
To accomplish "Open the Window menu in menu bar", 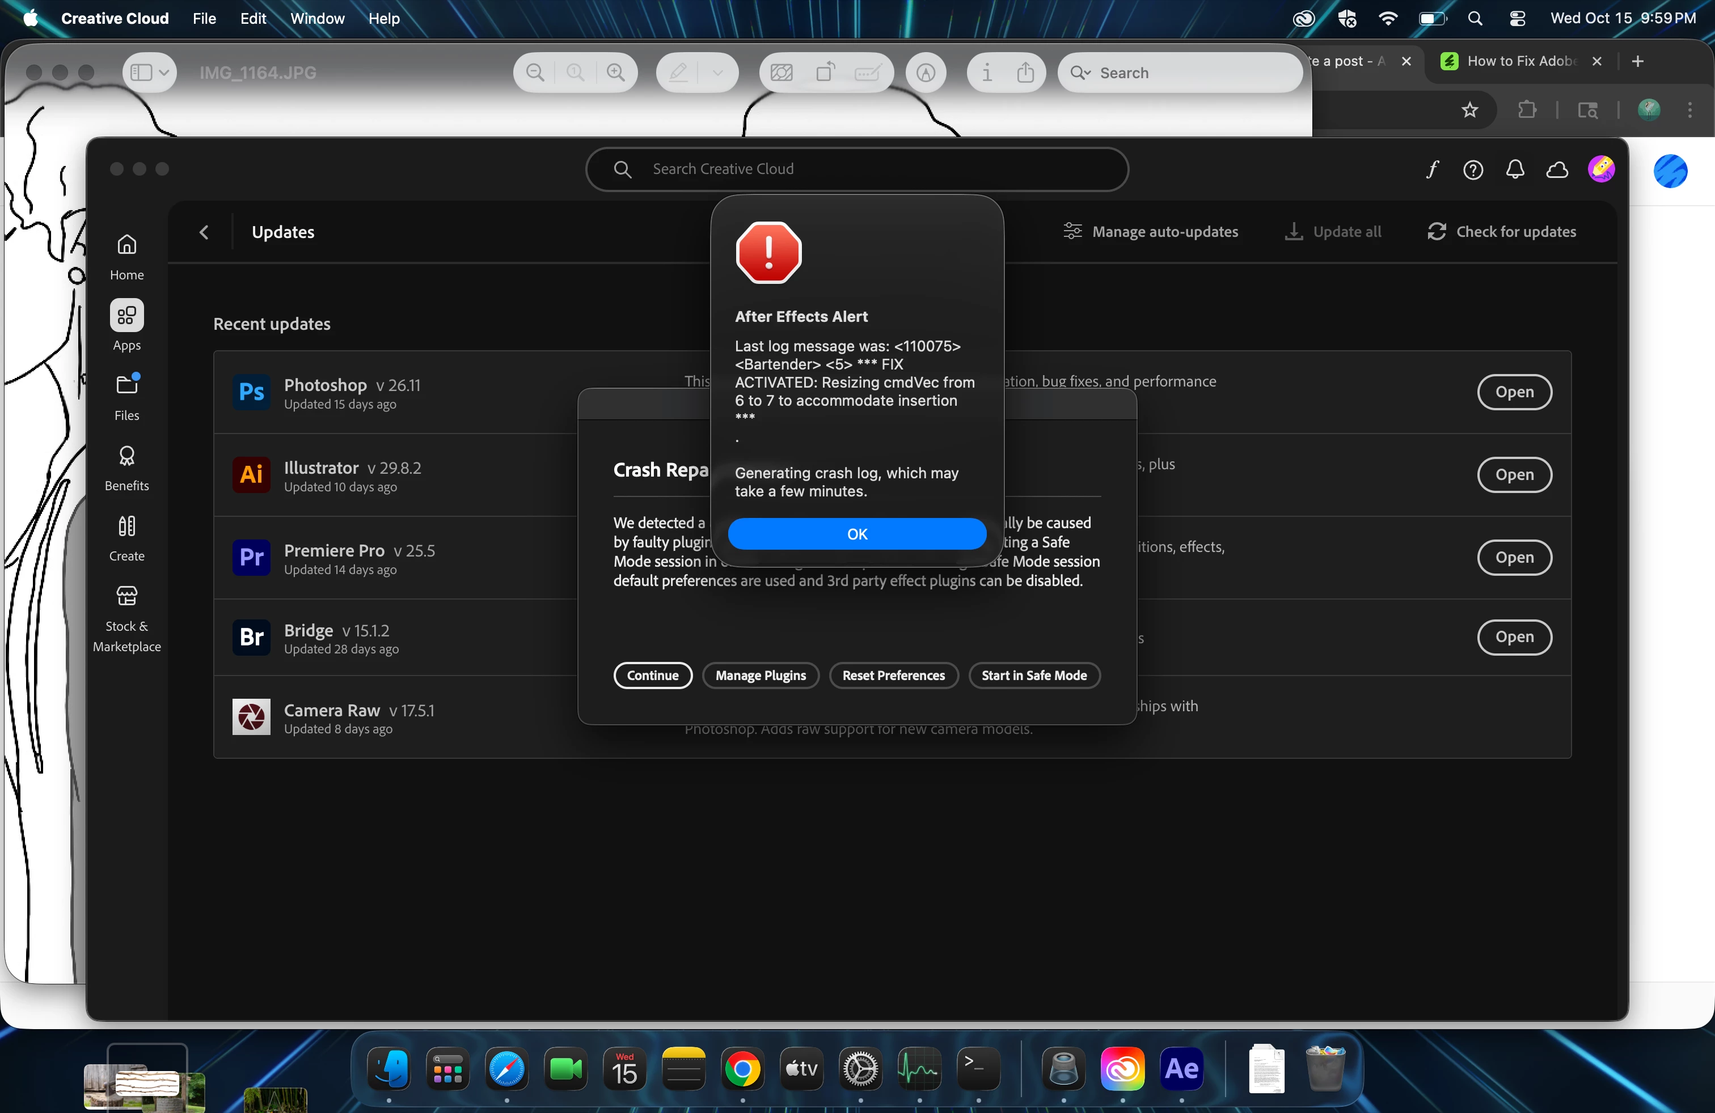I will click(317, 18).
